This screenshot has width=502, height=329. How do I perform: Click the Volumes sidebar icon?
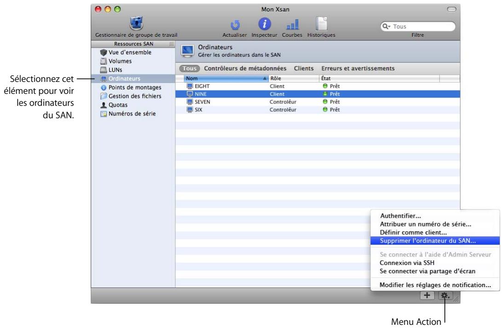pyautogui.click(x=103, y=61)
